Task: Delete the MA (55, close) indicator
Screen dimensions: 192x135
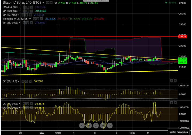Action: pyautogui.click(x=31, y=23)
